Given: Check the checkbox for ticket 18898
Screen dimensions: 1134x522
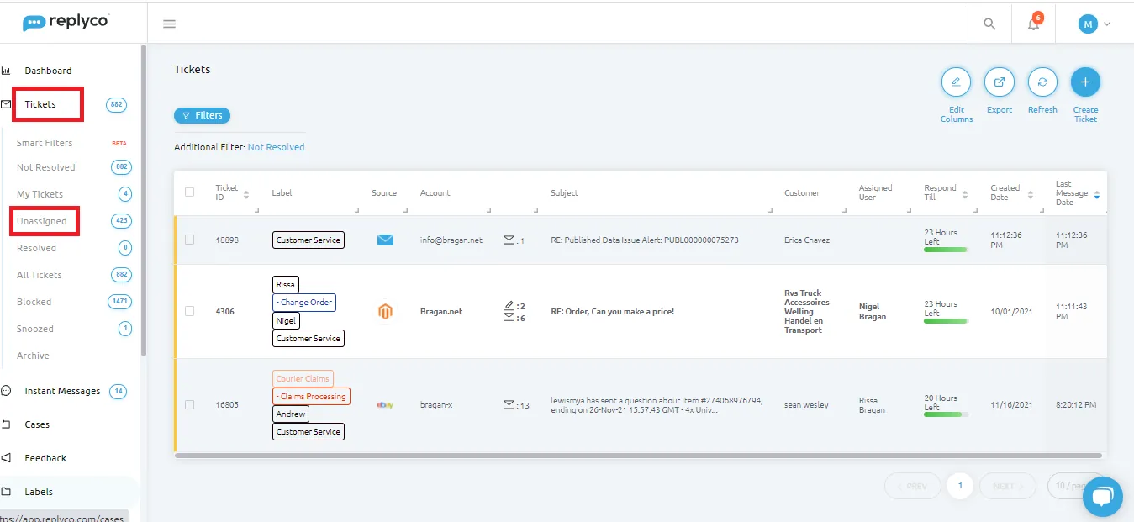Looking at the screenshot, I should tap(189, 240).
